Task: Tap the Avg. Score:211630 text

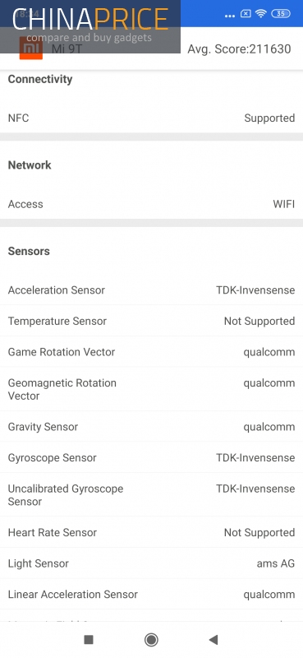Action: click(239, 49)
